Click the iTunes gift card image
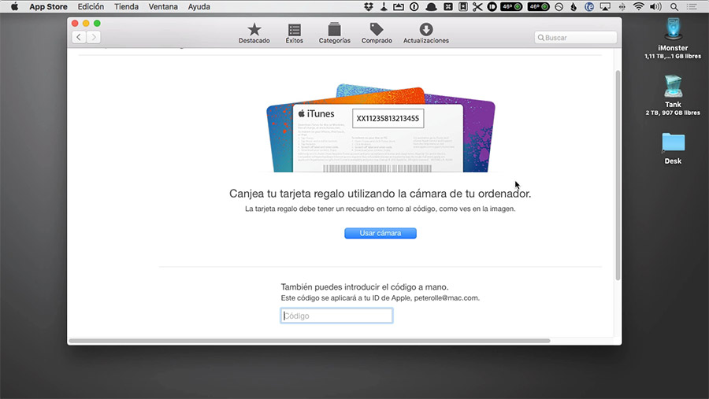709x399 pixels. pyautogui.click(x=380, y=127)
